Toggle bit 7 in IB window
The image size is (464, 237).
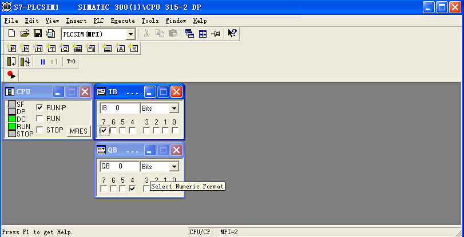(104, 130)
